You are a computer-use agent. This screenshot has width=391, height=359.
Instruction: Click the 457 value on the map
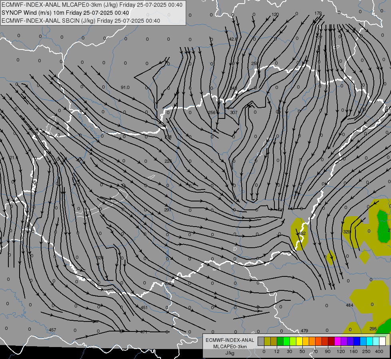click(x=52, y=330)
